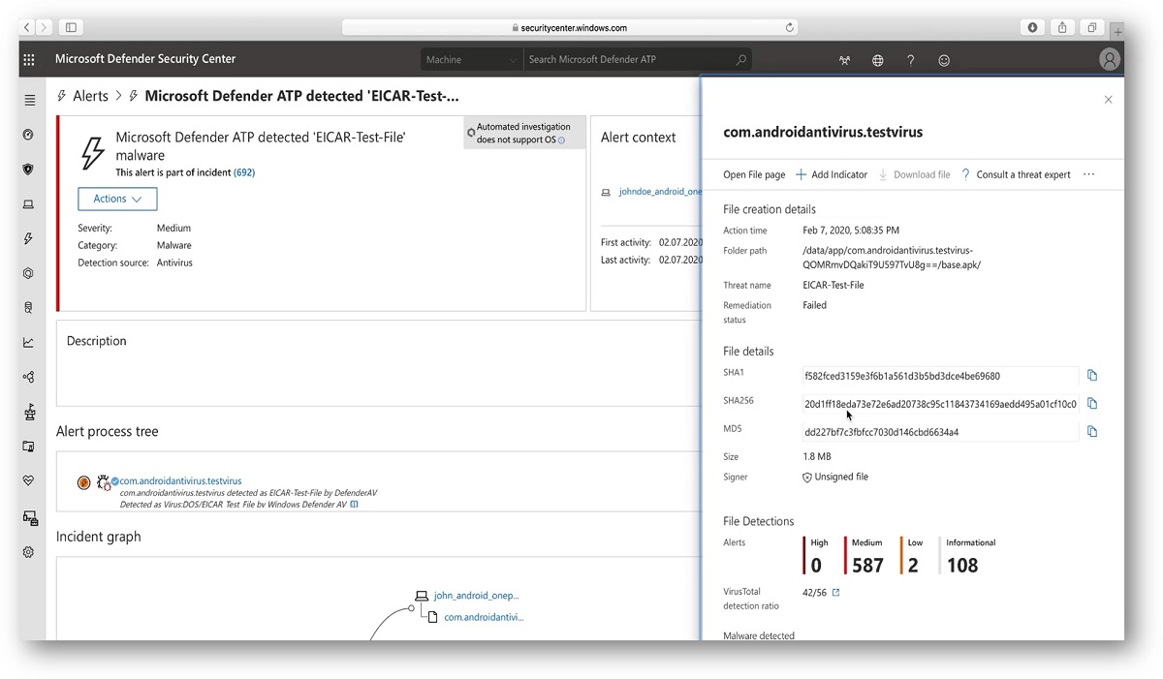Click the Low alerts count 2

[913, 565]
